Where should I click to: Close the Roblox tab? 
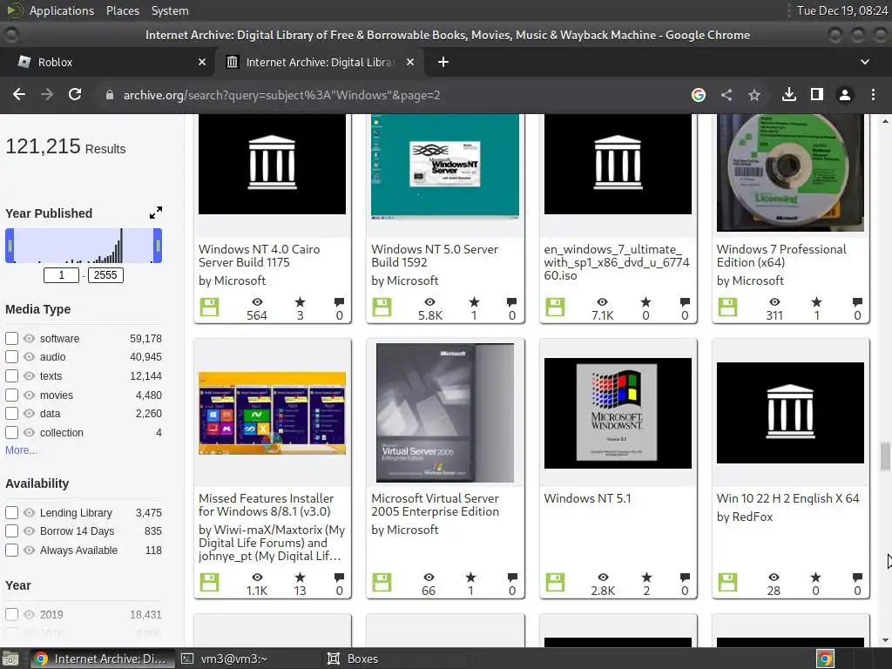pyautogui.click(x=202, y=62)
